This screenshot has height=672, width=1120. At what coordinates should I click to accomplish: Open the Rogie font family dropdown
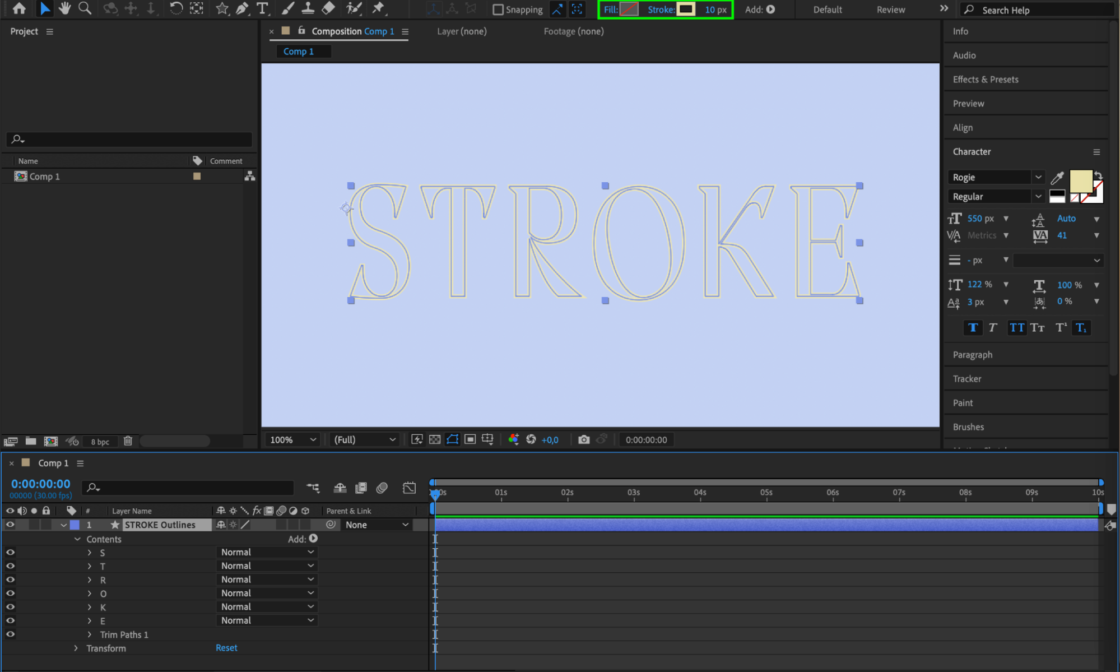[x=1038, y=177]
